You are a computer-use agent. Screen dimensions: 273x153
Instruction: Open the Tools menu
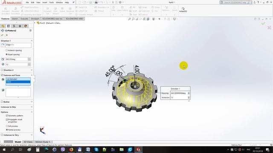point(52,3)
